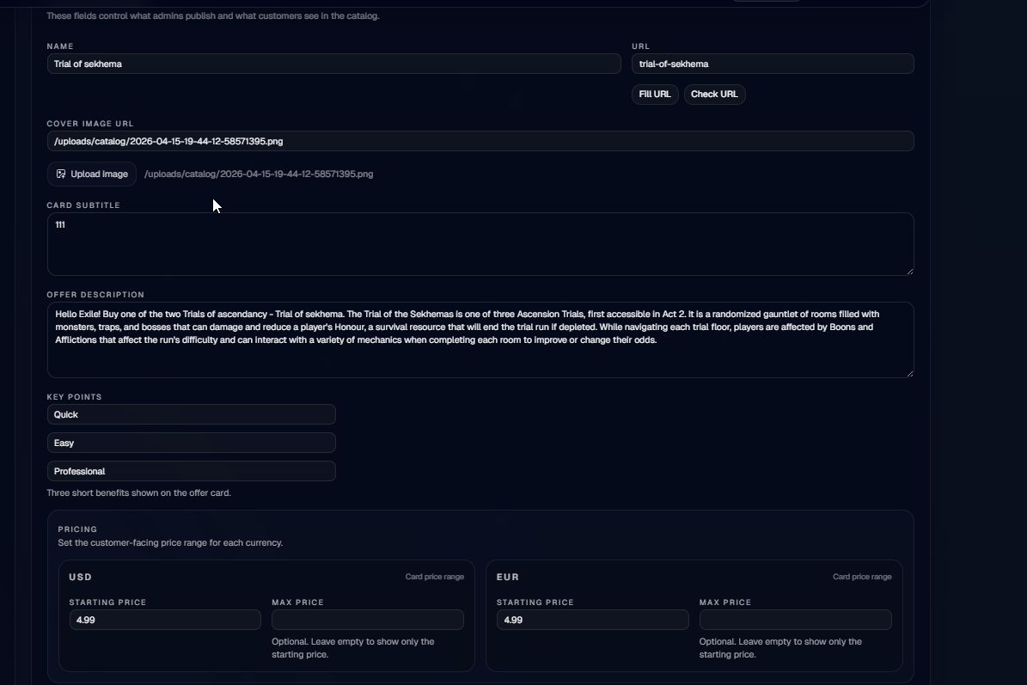Screen dimensions: 1027x685
Task: Click the Key Points label
Action: (74, 397)
